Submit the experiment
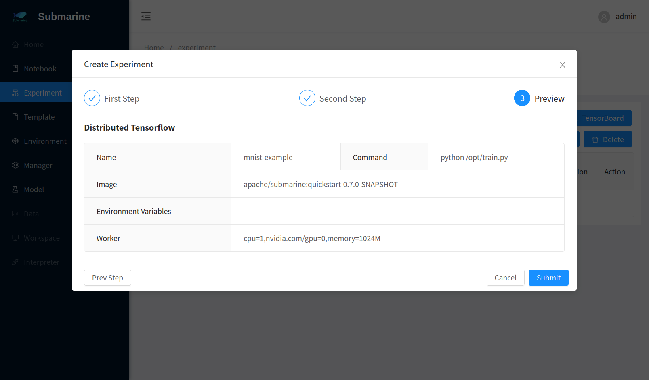Screen dimensions: 649x380 pos(548,278)
